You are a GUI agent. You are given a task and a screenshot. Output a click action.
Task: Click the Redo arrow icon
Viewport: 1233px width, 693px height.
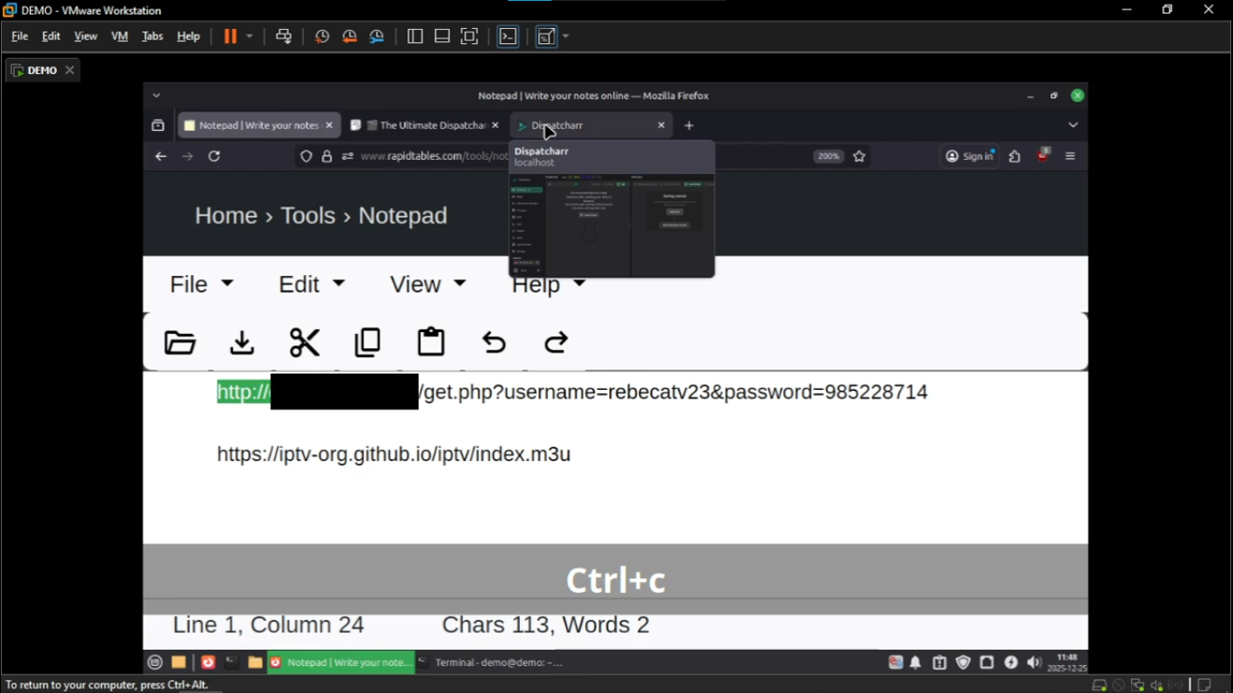click(x=556, y=343)
